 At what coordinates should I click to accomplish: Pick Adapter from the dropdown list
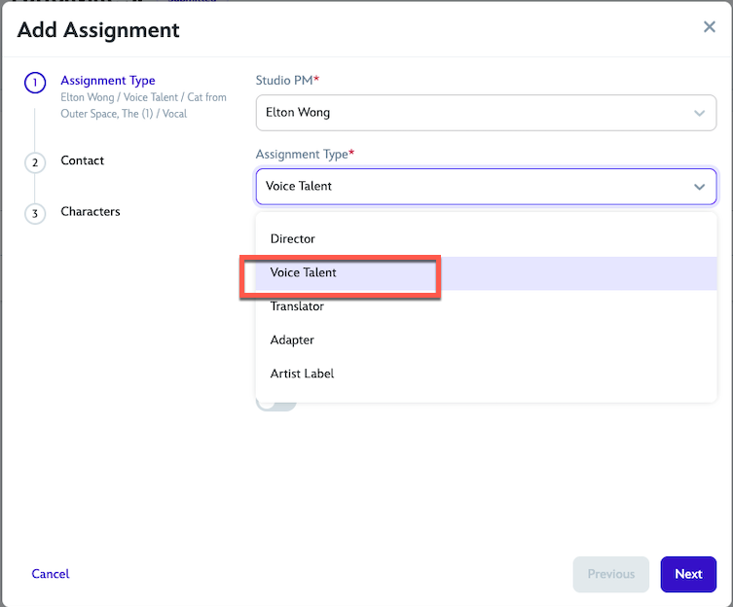(292, 340)
